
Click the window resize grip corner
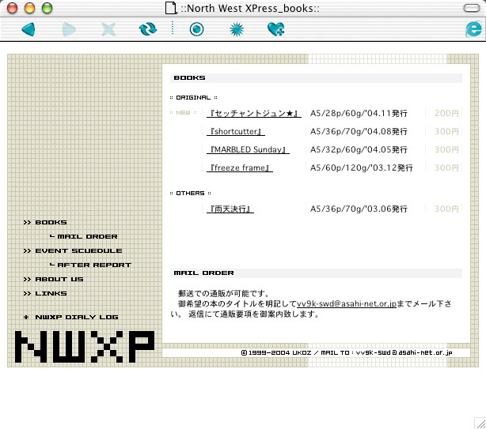(479, 422)
